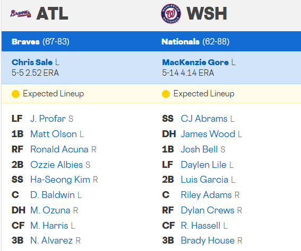
Task: Click Dylan Crews right fielder link
Action: pos(208,210)
